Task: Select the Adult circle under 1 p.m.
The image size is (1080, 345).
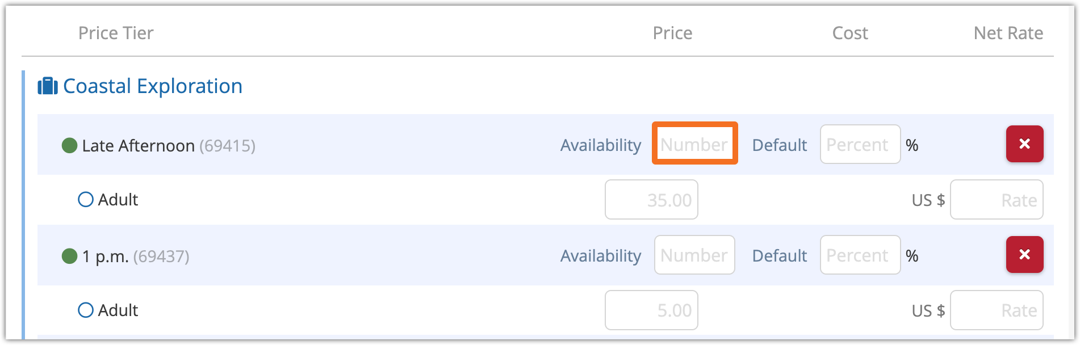Action: point(86,310)
